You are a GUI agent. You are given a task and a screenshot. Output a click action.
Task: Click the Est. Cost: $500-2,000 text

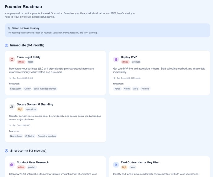click(x=23, y=78)
